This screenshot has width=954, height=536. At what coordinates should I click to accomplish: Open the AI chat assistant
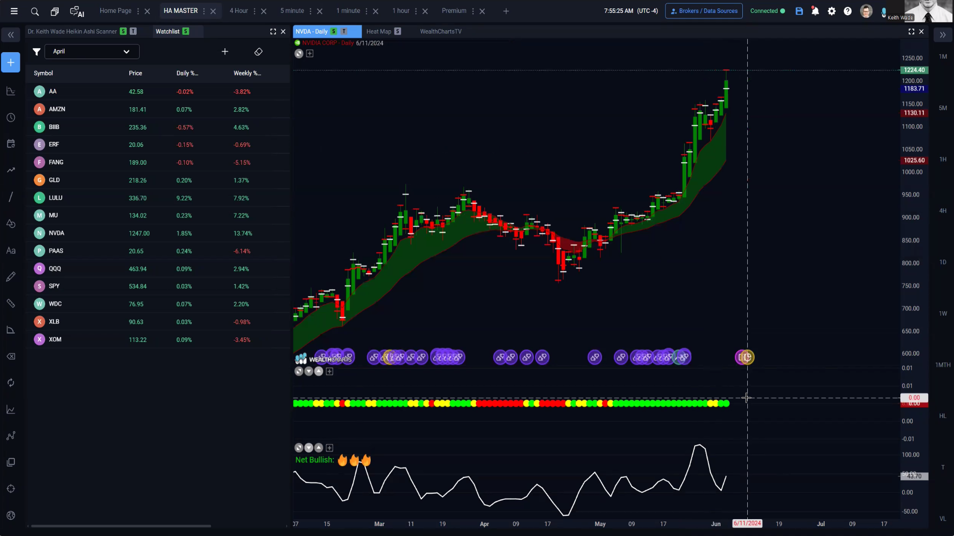(77, 11)
